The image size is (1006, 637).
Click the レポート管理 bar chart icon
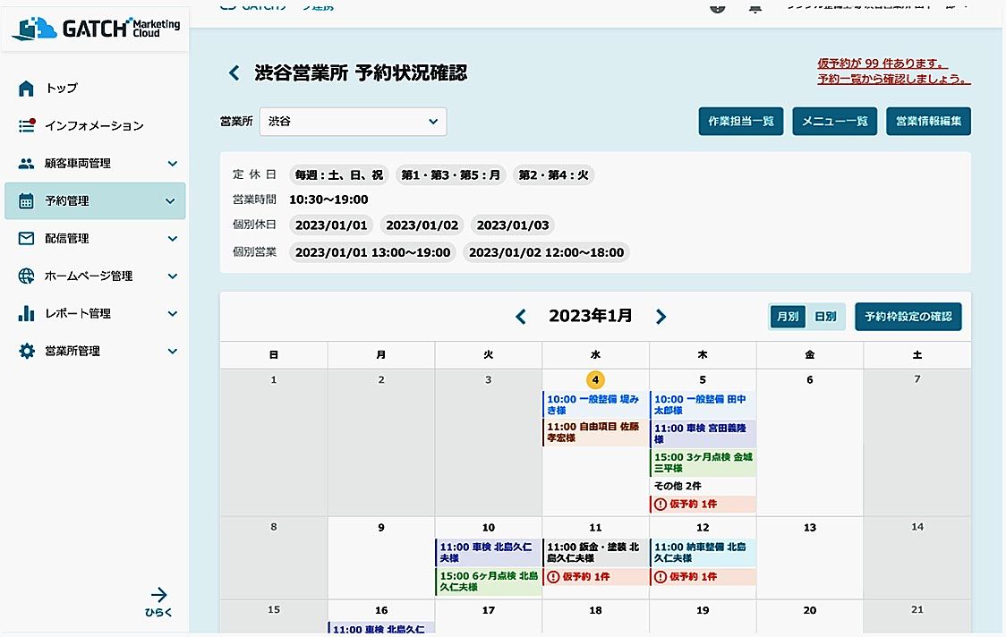(26, 314)
